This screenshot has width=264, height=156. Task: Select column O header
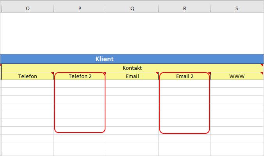[x=28, y=8]
